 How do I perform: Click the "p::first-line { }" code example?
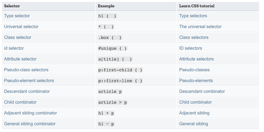[x=120, y=81]
